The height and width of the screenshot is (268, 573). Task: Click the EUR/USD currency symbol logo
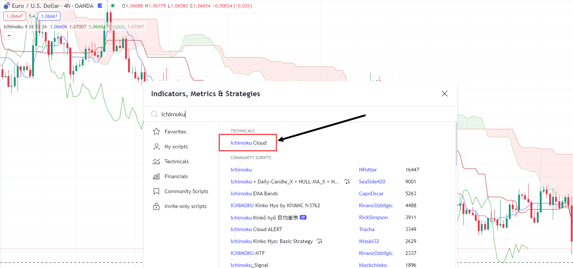(6, 6)
